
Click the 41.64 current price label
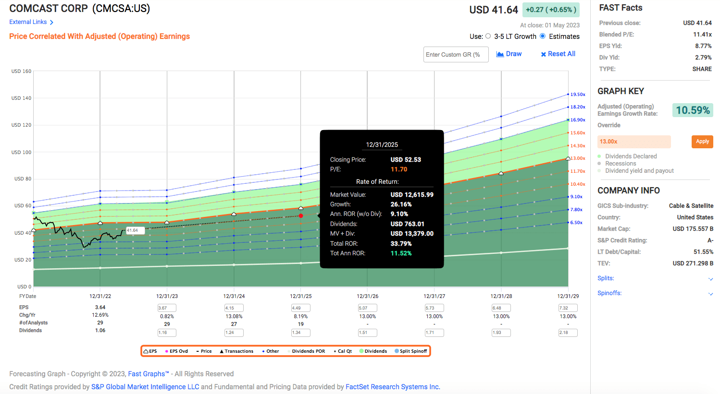point(135,230)
